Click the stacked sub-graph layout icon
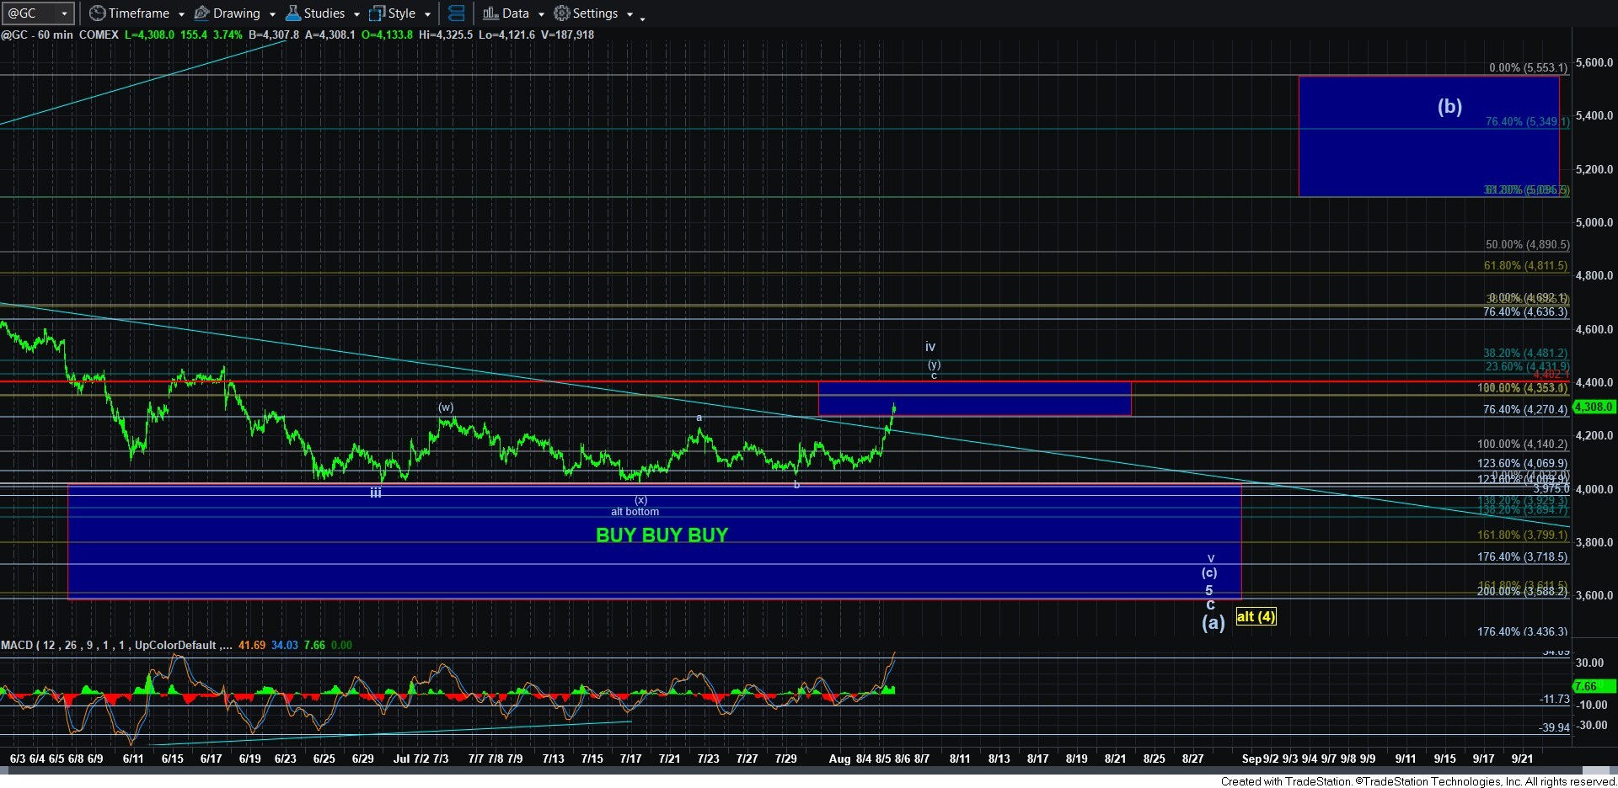 (x=456, y=13)
